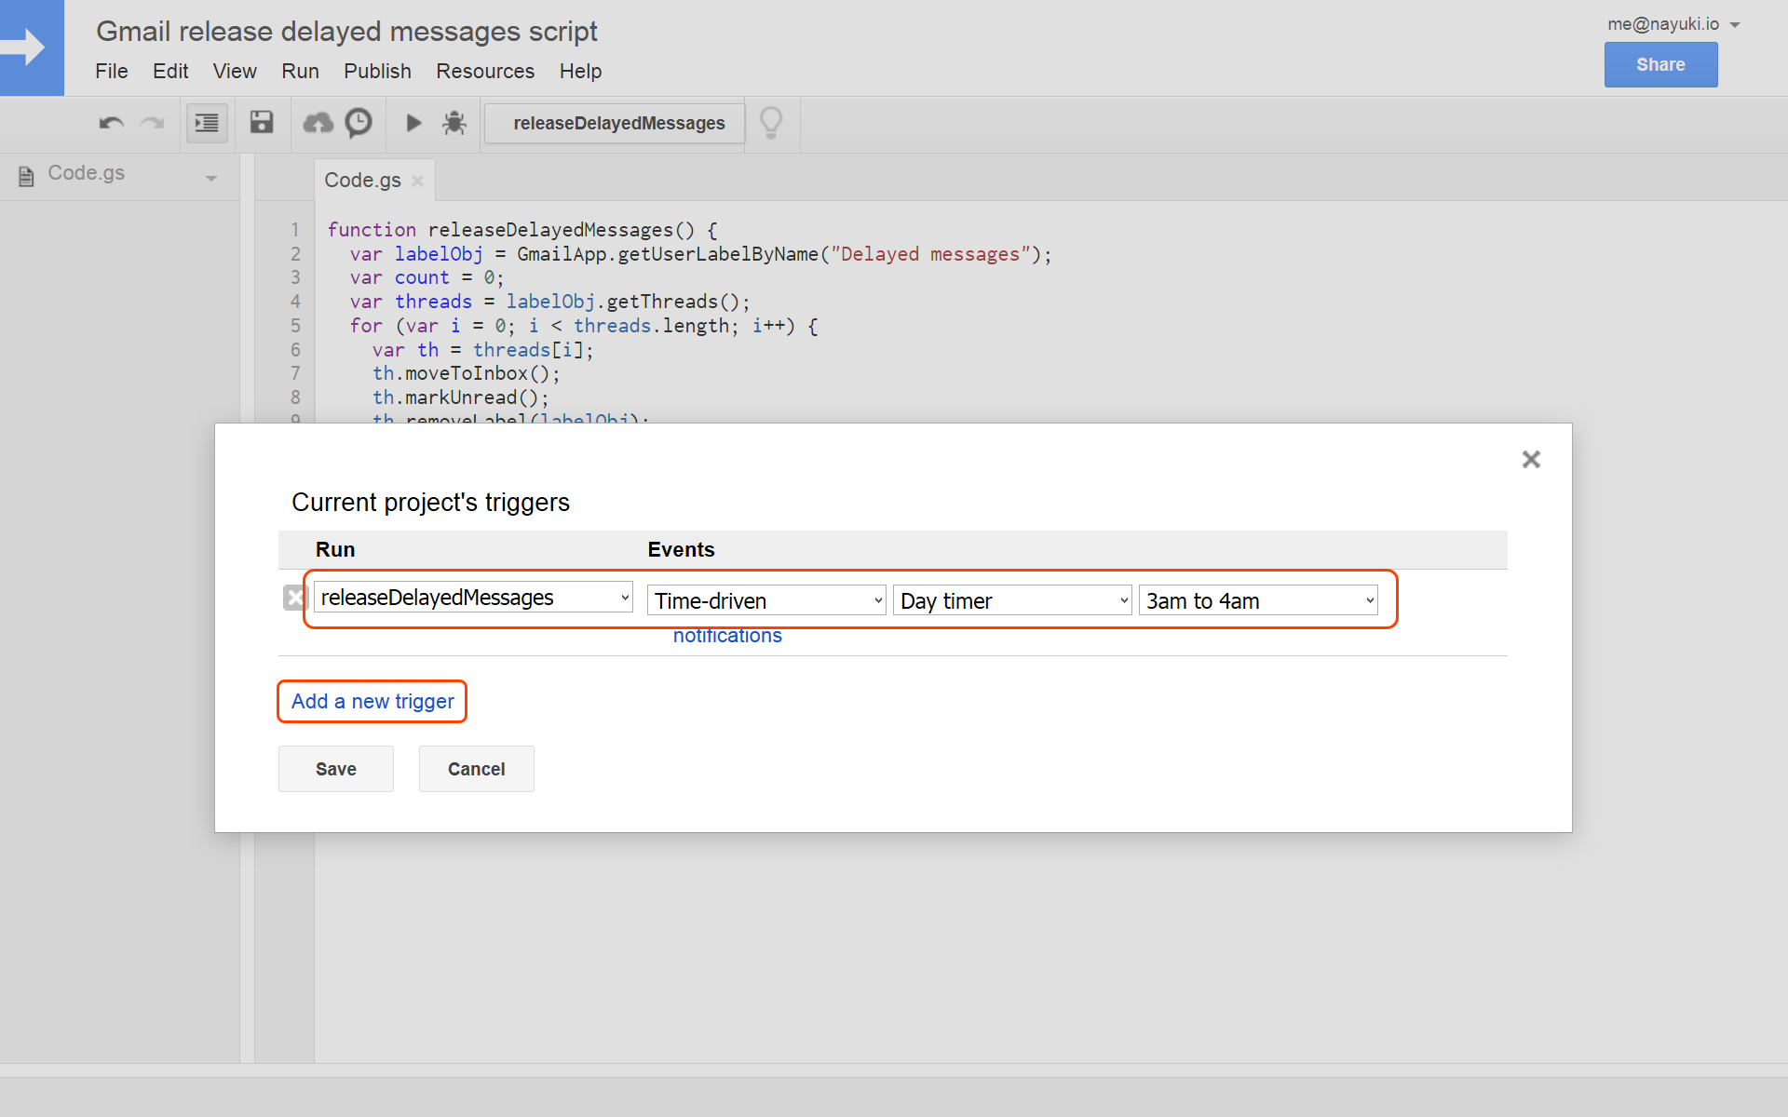Click code line with getUserLabelByName
This screenshot has height=1117, width=1788.
[700, 254]
